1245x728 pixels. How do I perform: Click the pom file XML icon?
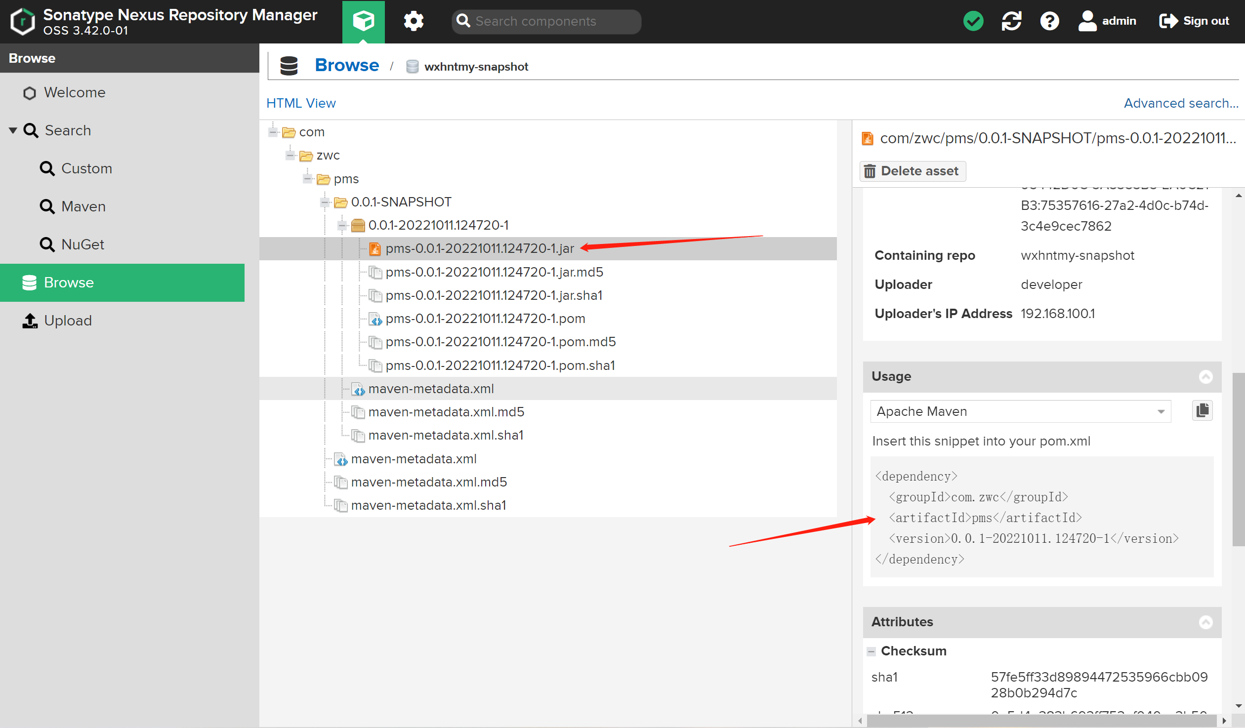click(375, 319)
